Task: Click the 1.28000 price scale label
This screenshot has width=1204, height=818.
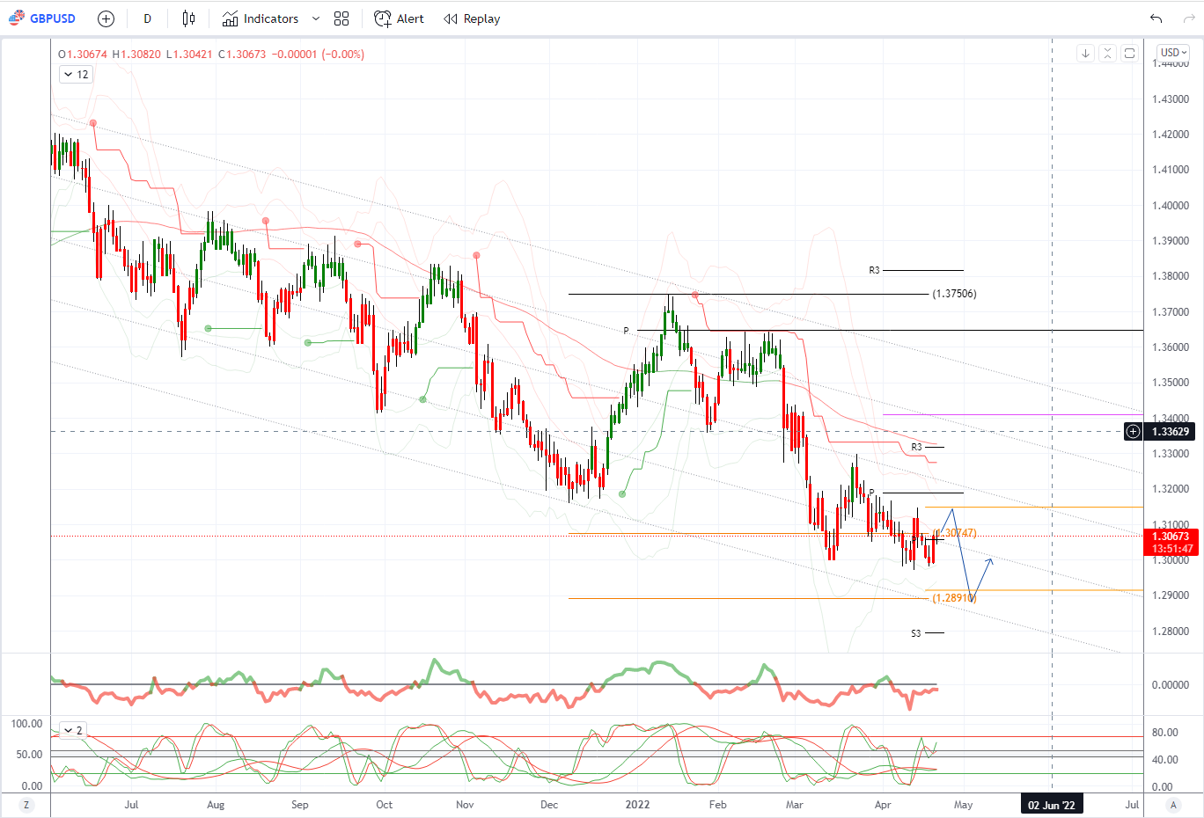Action: click(1171, 632)
